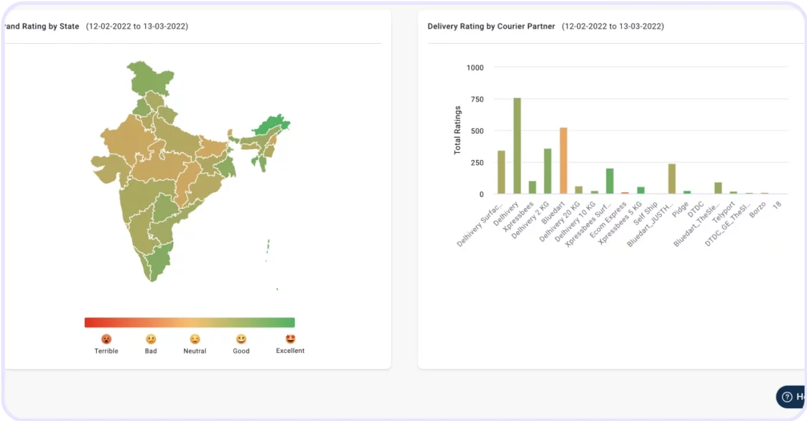Screen dimensions: 807x421
Task: Click the 'rand Rating by State' title
Action: click(x=42, y=27)
